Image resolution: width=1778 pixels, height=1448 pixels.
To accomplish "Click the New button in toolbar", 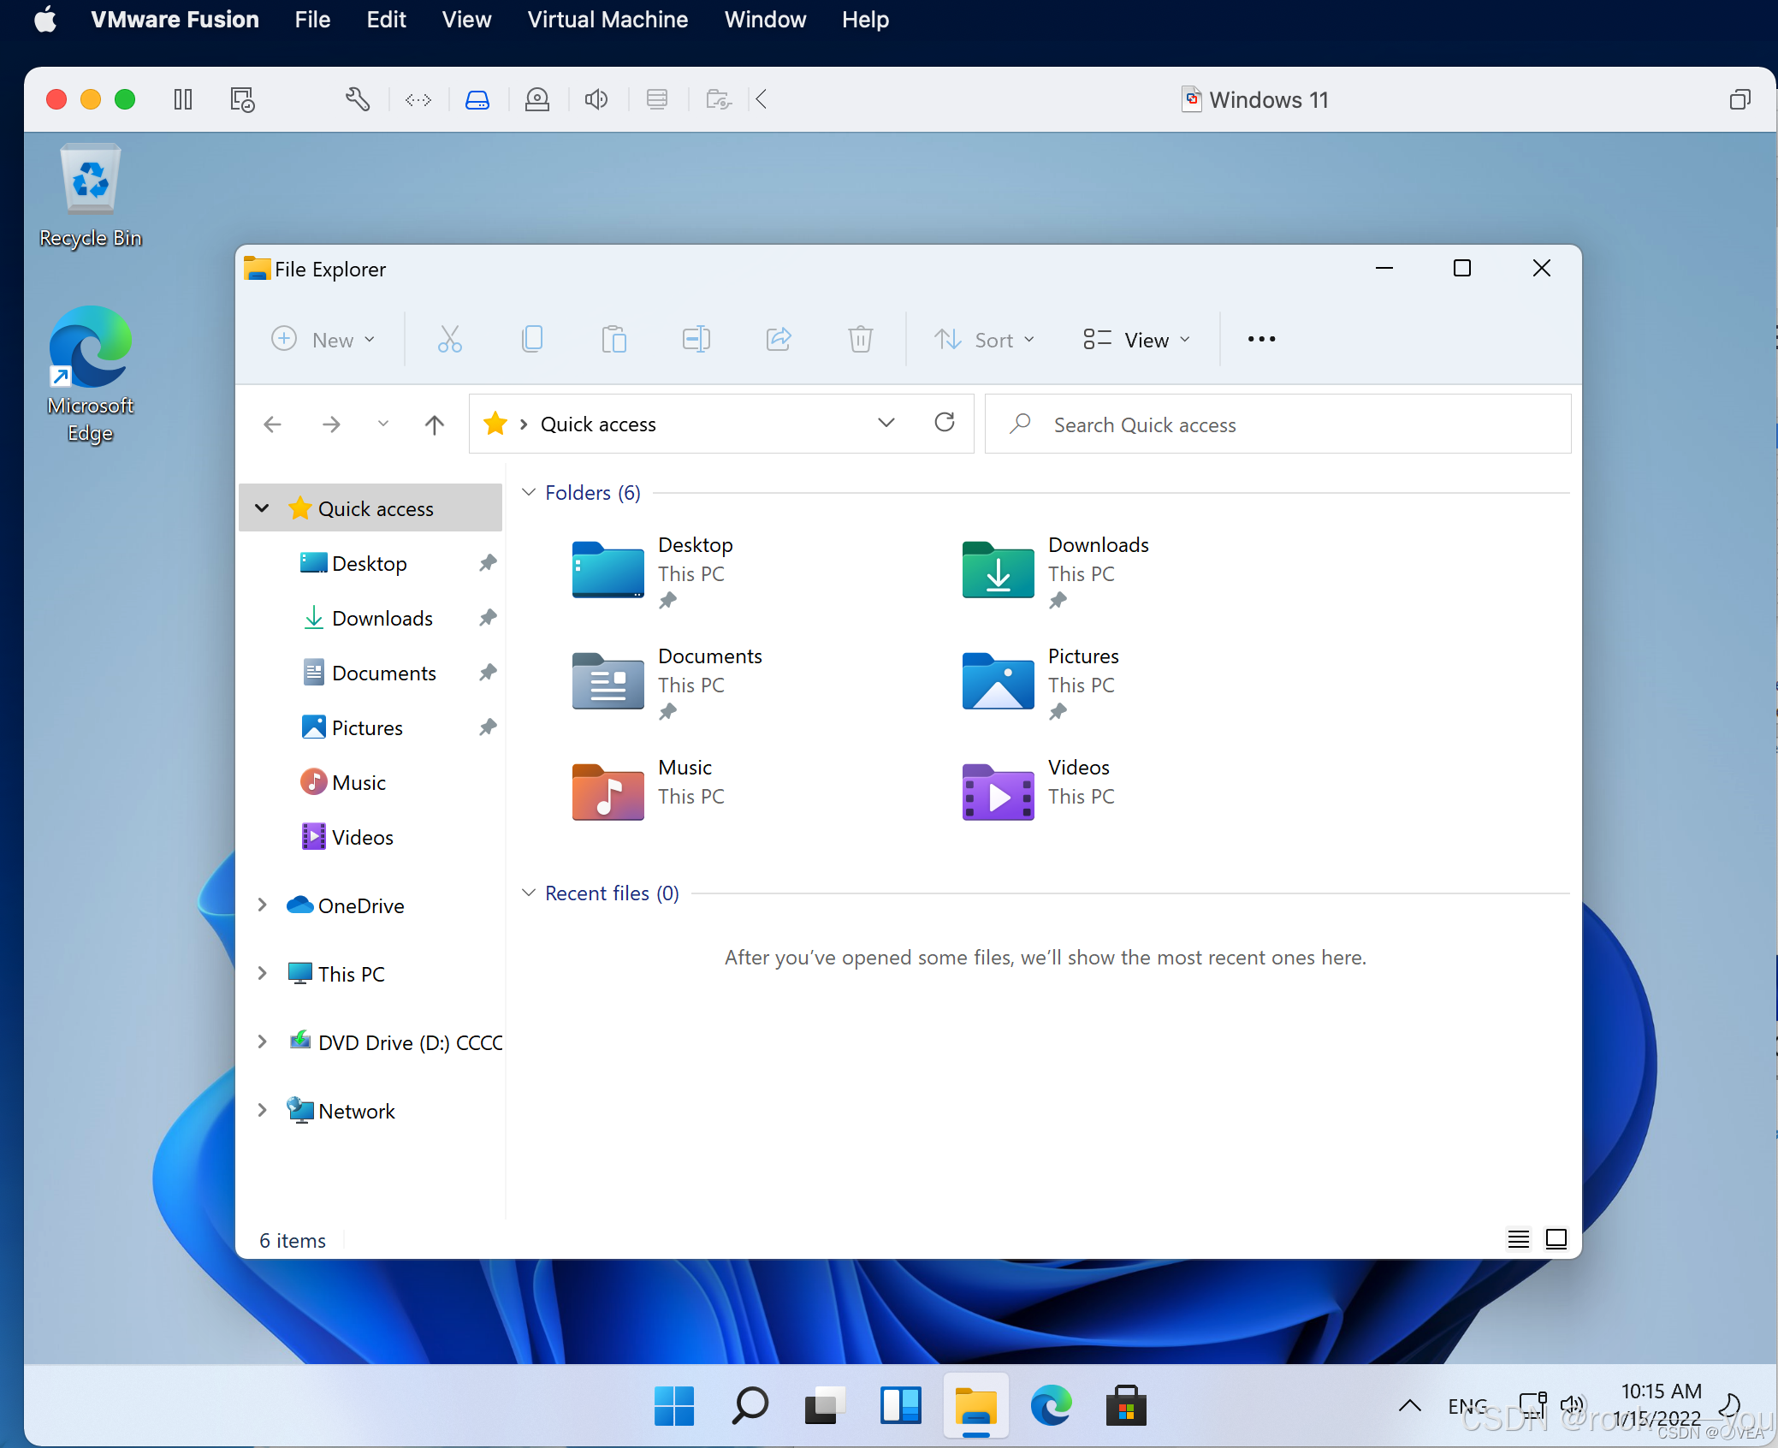I will [323, 340].
